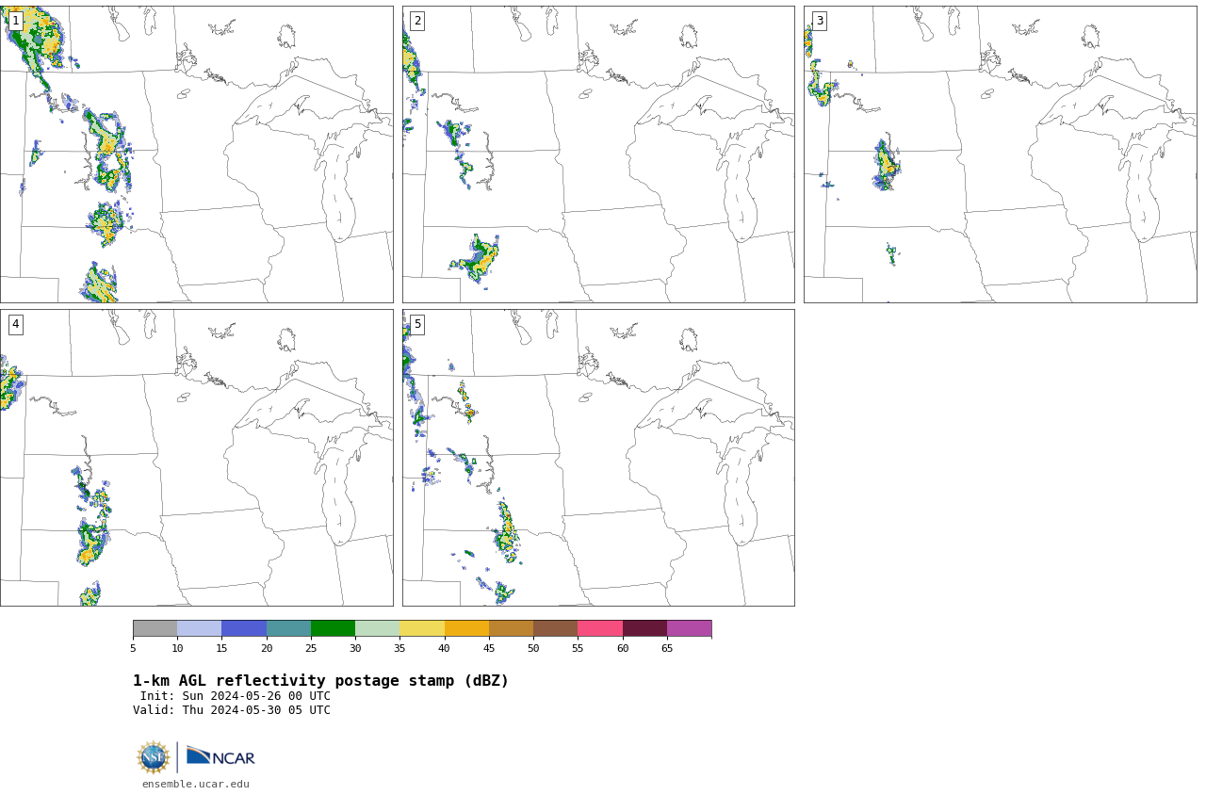Click the purple 65+ dBZ swatch
Viewport: 1206px width, 795px height.
(x=689, y=628)
